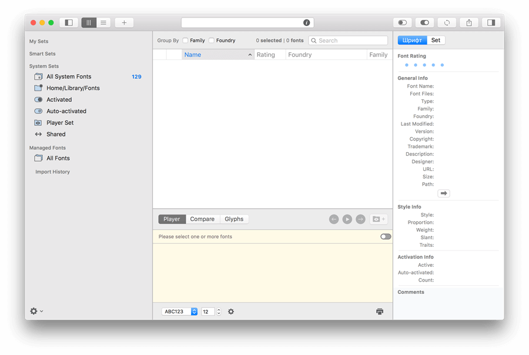Click the 129 font count badge
The width and height of the screenshot is (529, 355).
pyautogui.click(x=136, y=76)
